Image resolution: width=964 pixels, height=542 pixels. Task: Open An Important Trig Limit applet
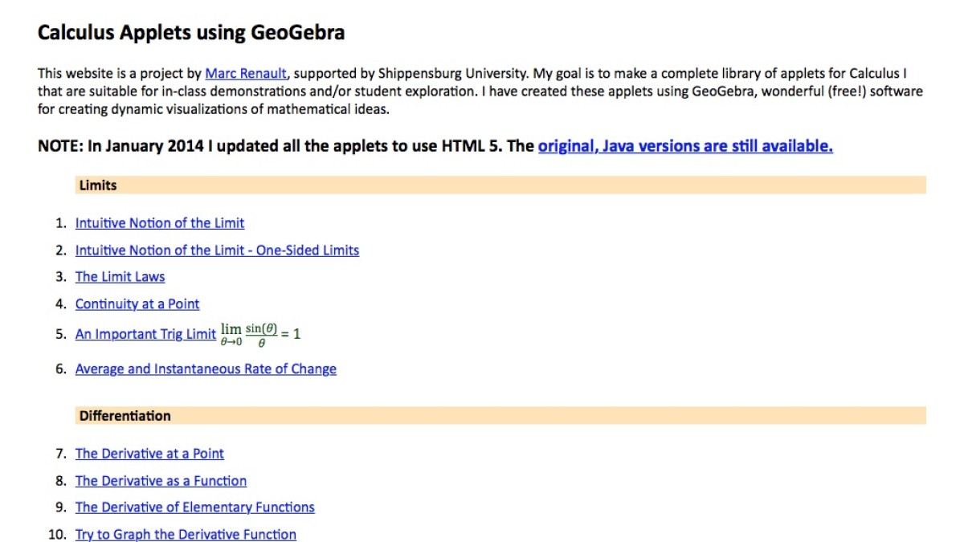click(145, 334)
